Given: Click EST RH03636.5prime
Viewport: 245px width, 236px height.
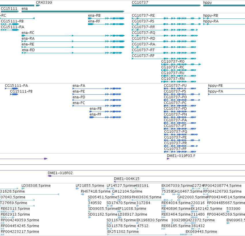Looking at the screenshot, I should tap(152, 200).
